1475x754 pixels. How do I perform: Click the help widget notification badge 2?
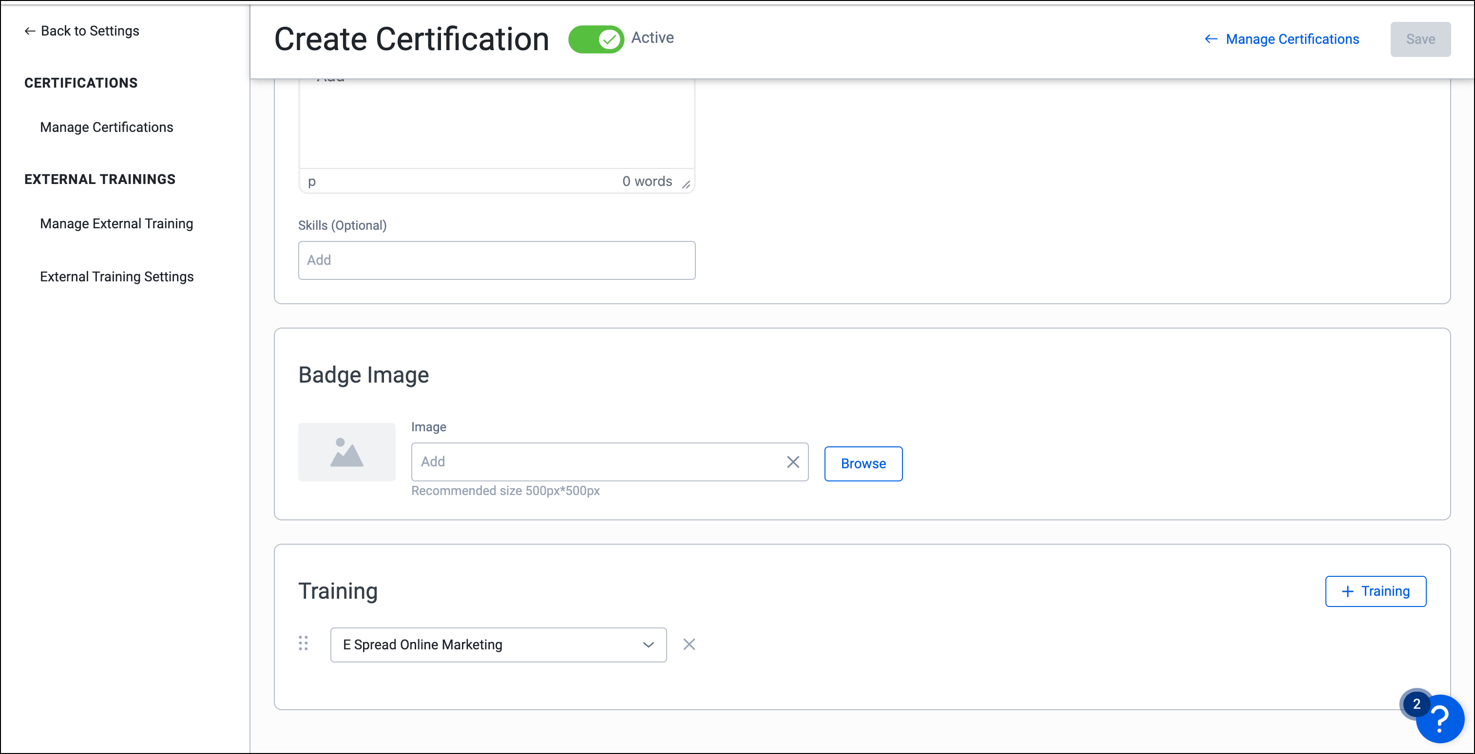coord(1416,704)
